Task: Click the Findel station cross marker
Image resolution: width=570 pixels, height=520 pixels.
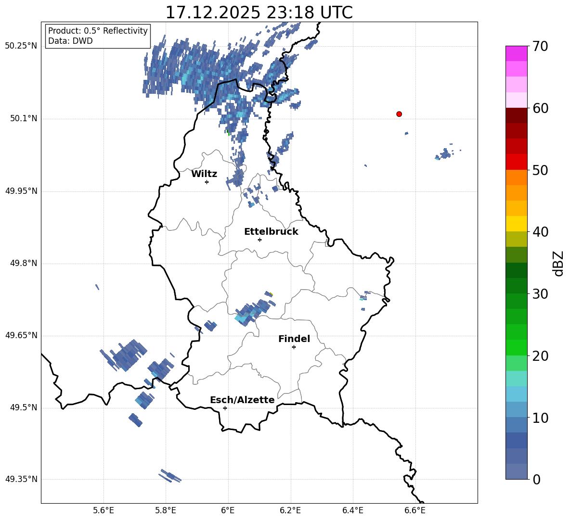Action: pyautogui.click(x=294, y=347)
